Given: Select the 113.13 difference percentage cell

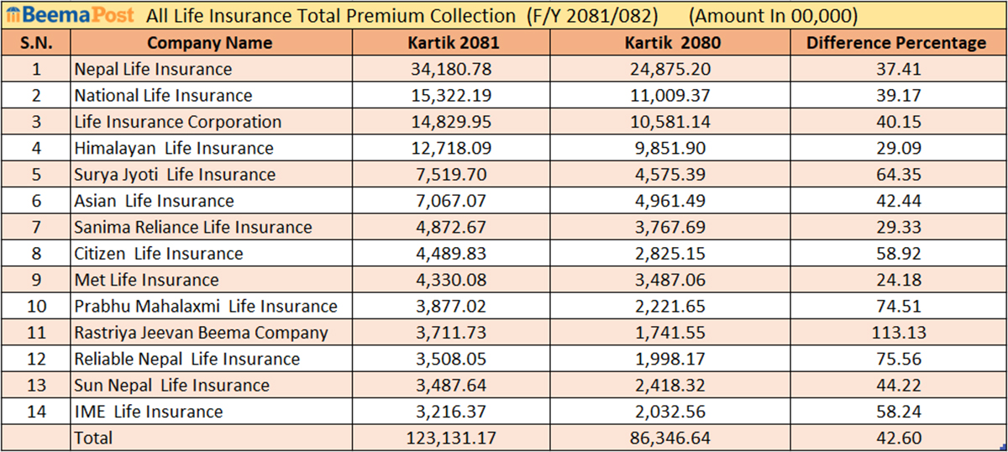Looking at the screenshot, I should [x=896, y=333].
